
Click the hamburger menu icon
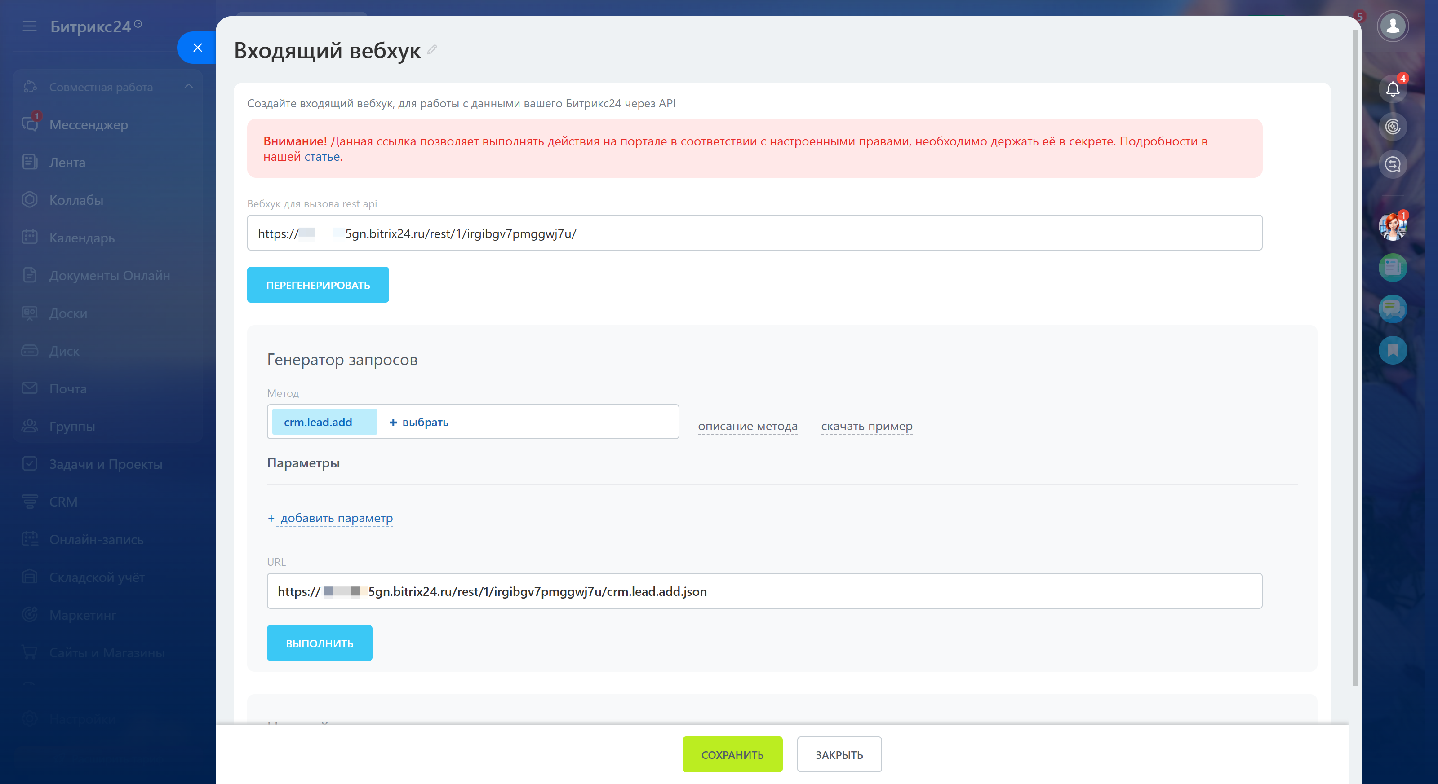(x=29, y=26)
